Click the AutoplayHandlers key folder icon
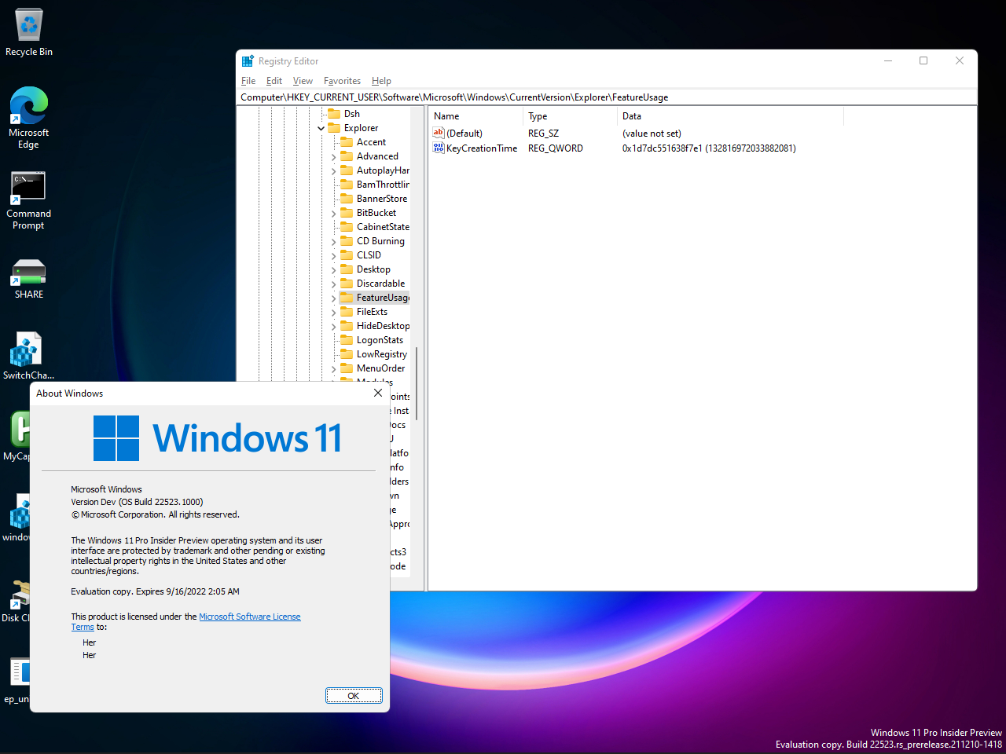Viewport: 1006px width, 754px height. (x=347, y=170)
